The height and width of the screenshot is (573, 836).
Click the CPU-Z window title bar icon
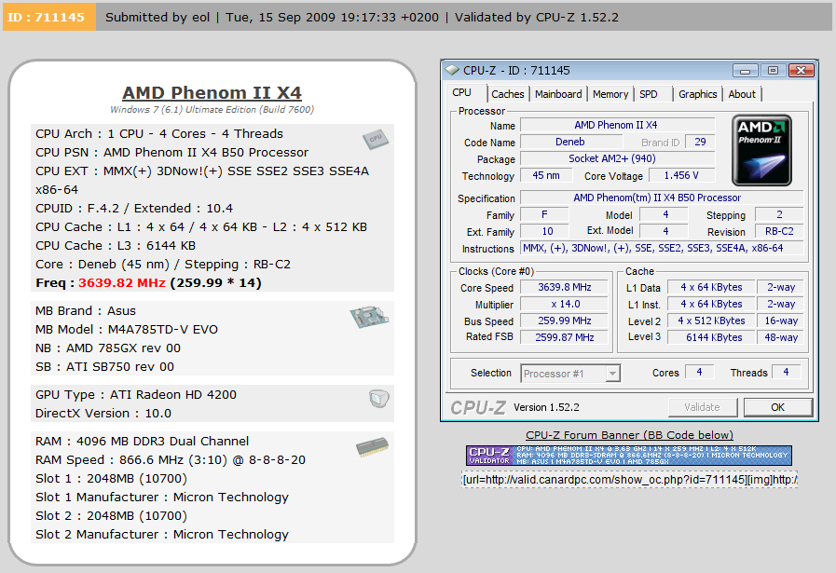click(452, 71)
